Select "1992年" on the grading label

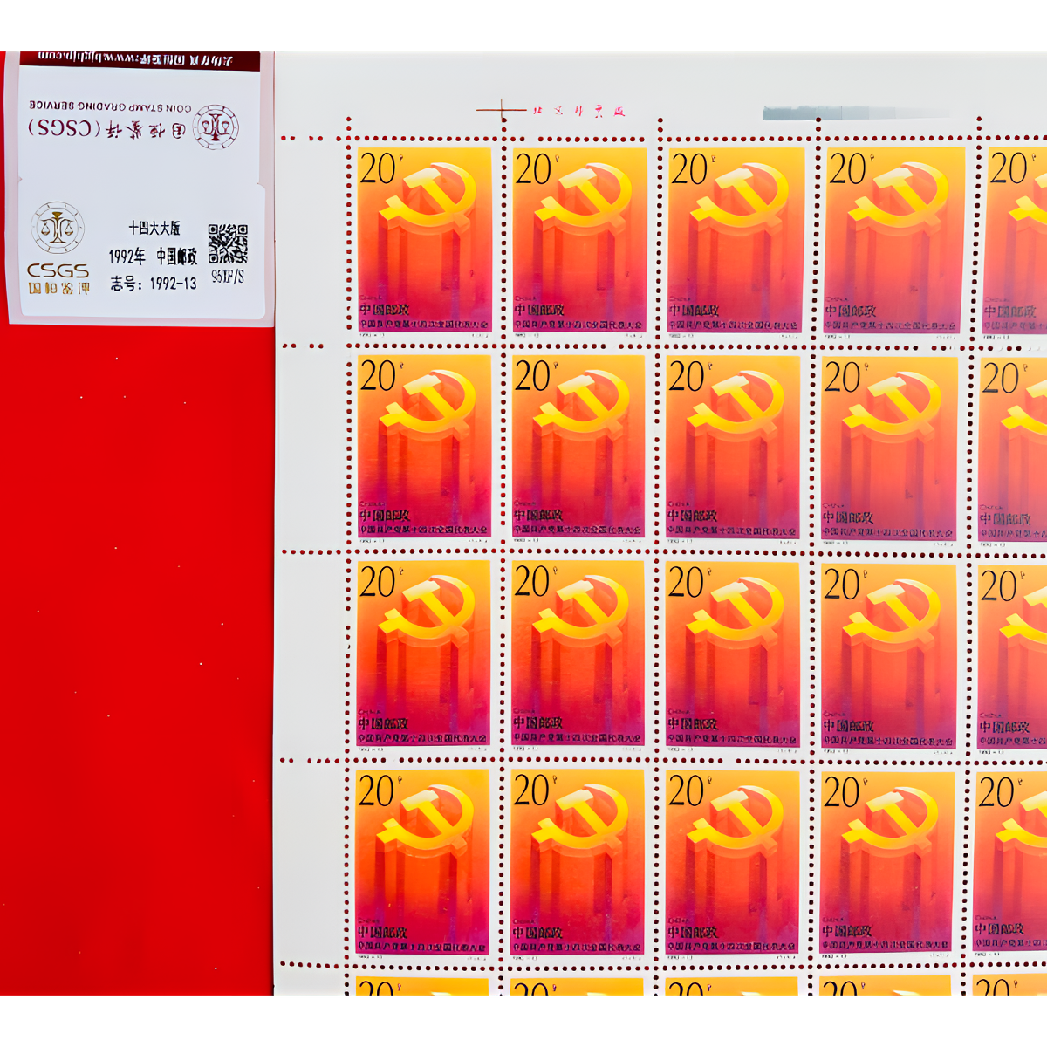[x=127, y=257]
